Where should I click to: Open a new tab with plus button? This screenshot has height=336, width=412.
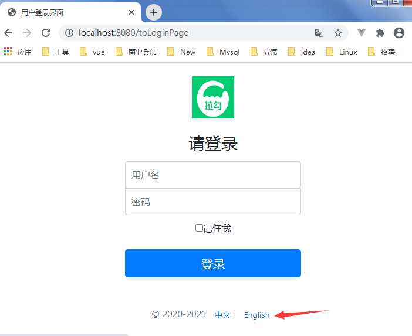click(154, 12)
